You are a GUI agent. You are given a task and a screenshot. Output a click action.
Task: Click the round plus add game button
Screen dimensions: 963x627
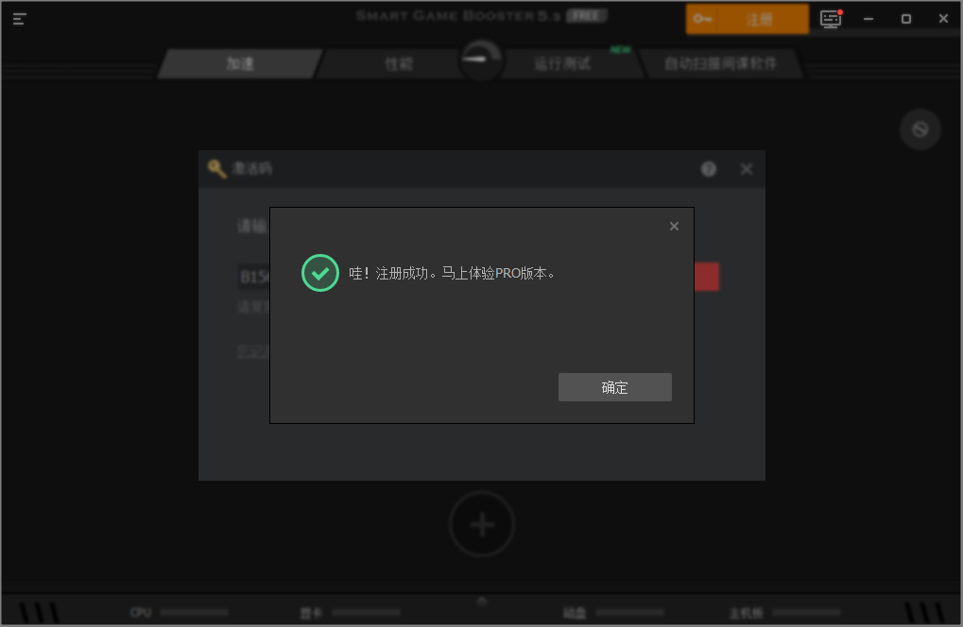click(482, 524)
